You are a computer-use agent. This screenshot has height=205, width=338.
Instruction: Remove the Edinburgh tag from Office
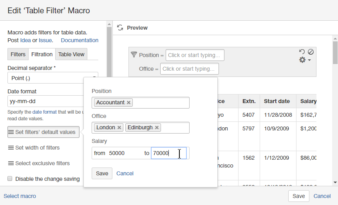tap(157, 128)
